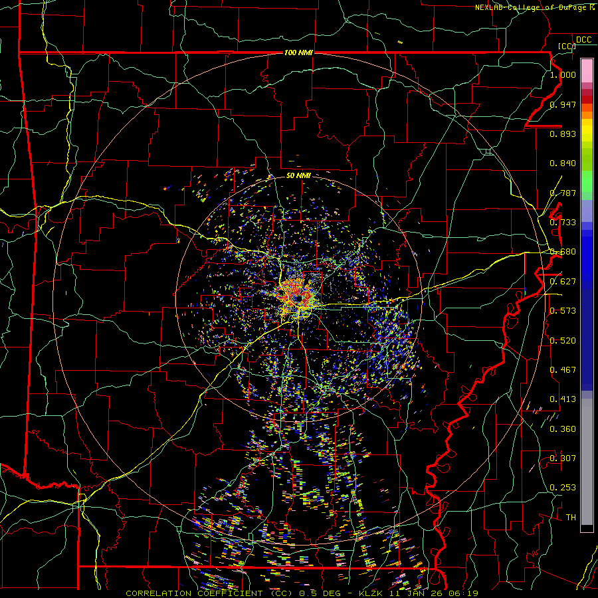598x598 pixels.
Task: Select the 0.307 legend value
Action: (563, 458)
